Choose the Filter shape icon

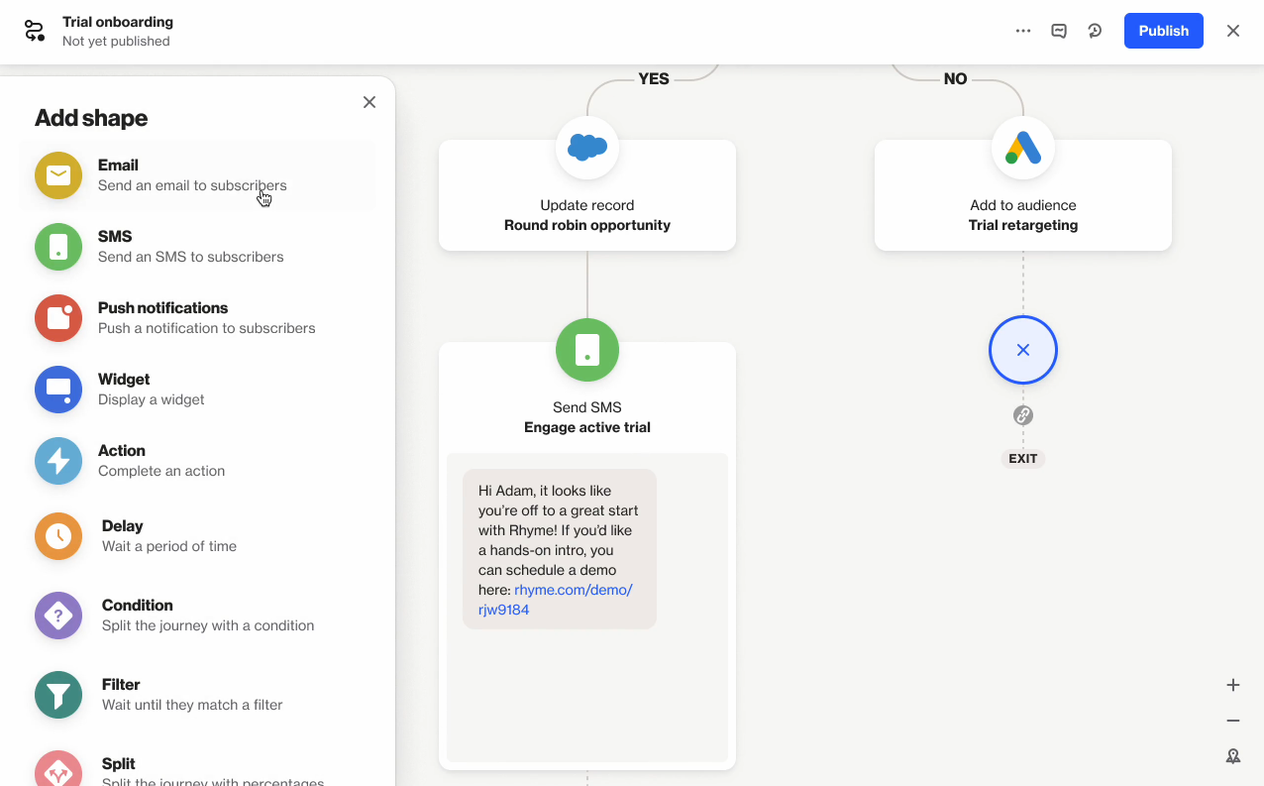tap(57, 695)
